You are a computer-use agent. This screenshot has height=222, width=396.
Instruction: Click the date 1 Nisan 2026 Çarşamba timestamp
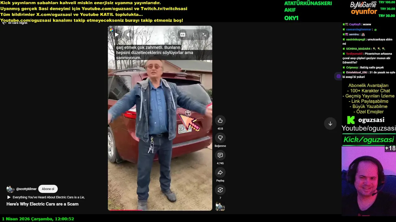pyautogui.click(x=38, y=219)
